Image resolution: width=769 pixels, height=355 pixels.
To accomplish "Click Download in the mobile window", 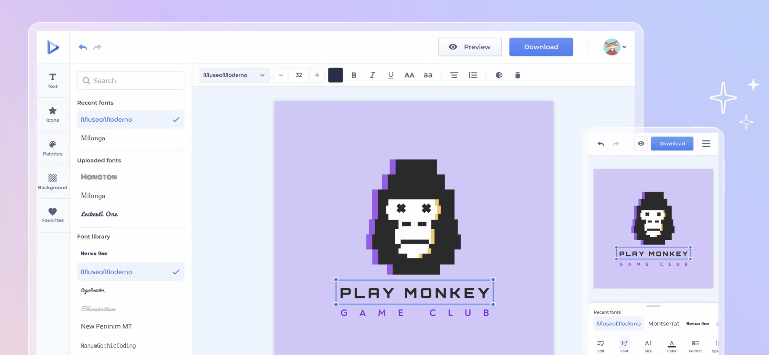I will click(672, 144).
